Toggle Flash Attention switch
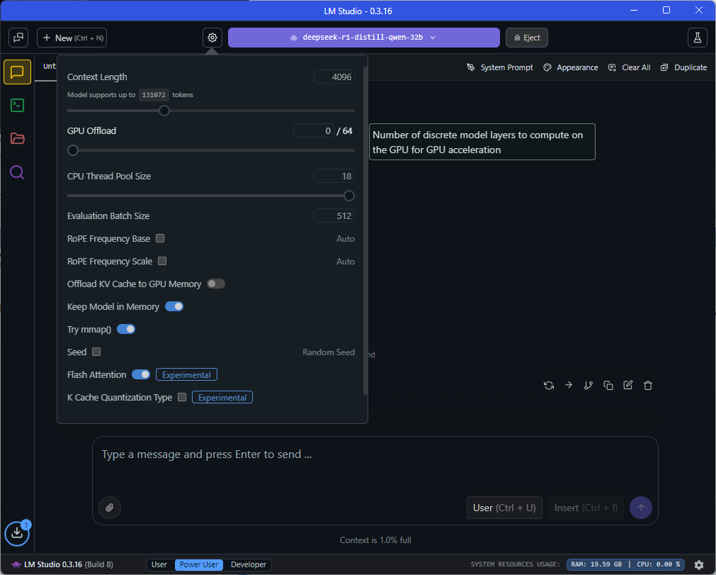 coord(141,374)
